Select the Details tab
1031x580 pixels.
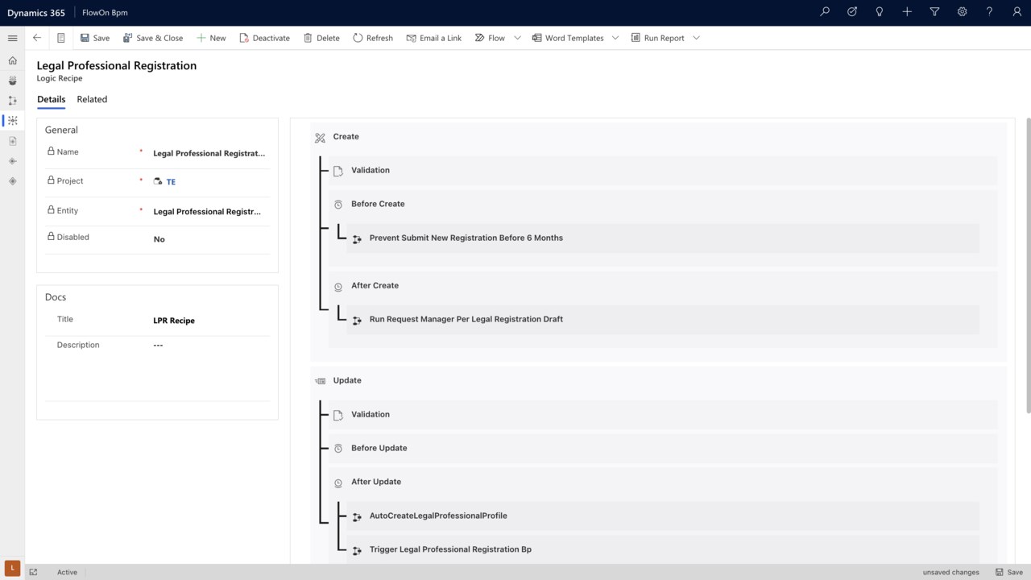(51, 99)
